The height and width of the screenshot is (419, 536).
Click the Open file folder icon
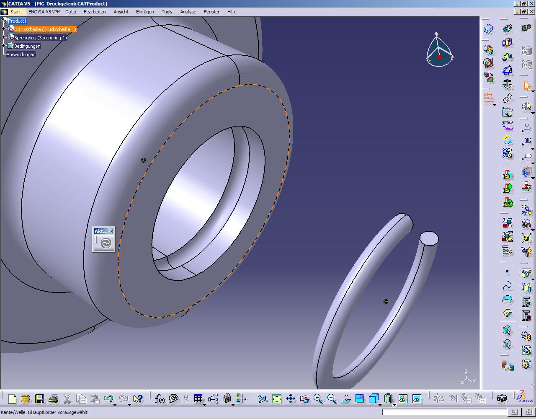26,398
